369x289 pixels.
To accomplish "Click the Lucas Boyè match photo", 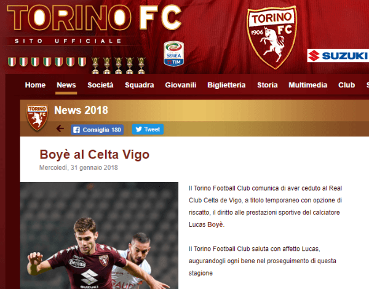I will 99,236.
